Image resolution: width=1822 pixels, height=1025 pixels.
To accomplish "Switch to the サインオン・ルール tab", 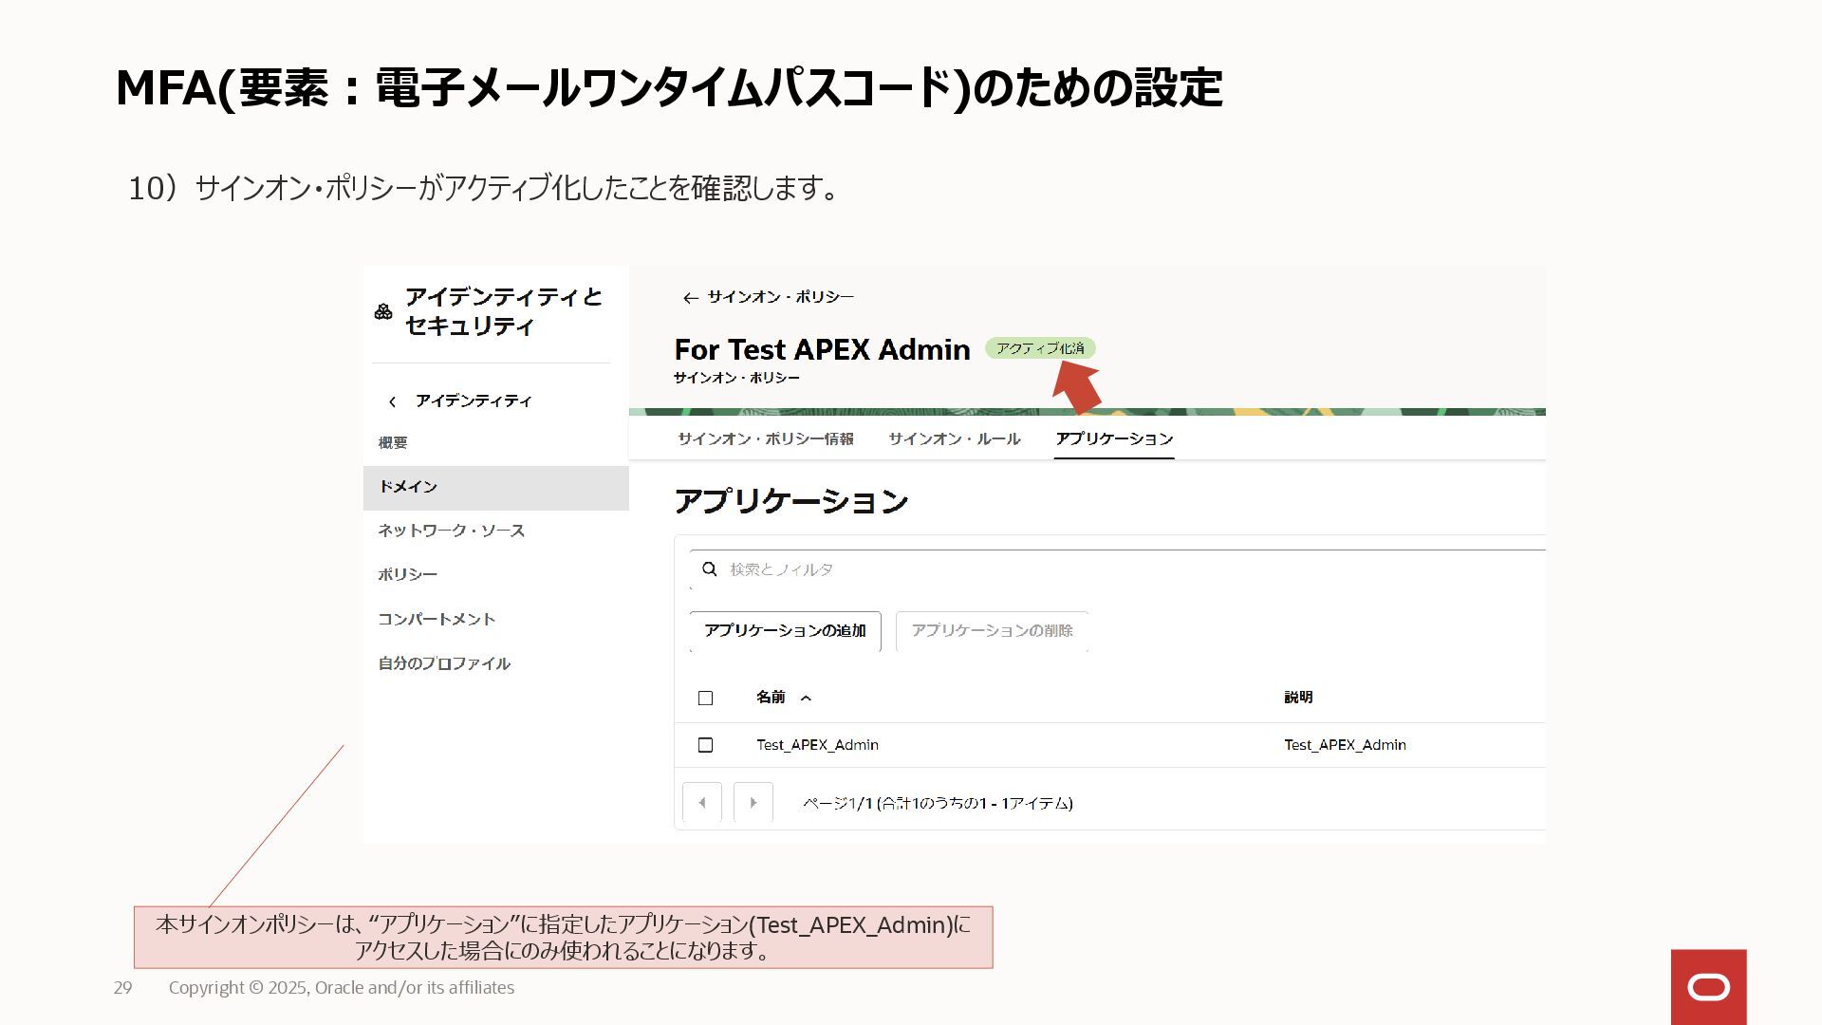I will 955,439.
